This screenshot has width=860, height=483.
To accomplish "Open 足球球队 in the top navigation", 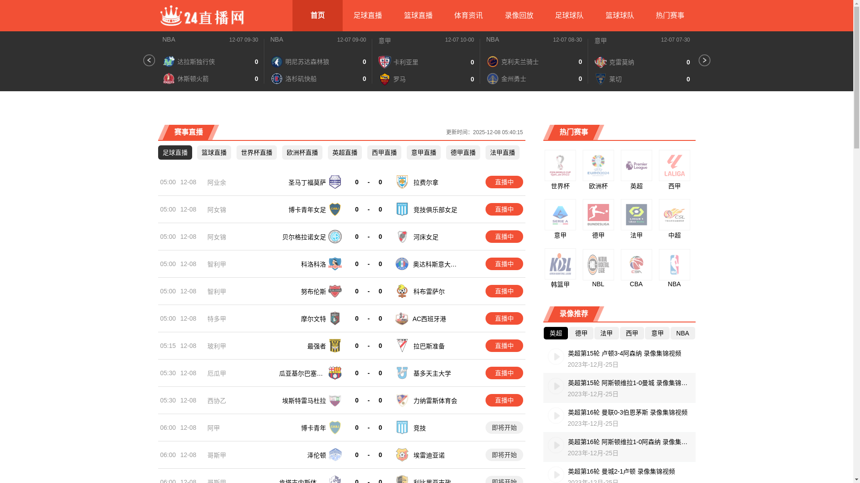I will coord(569,16).
